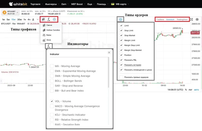Open order types gear icon above Limit list

120,19
